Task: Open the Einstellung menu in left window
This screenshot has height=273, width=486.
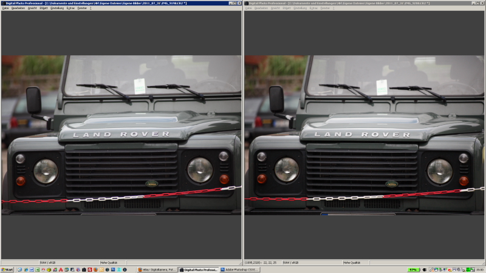Action: [x=57, y=8]
